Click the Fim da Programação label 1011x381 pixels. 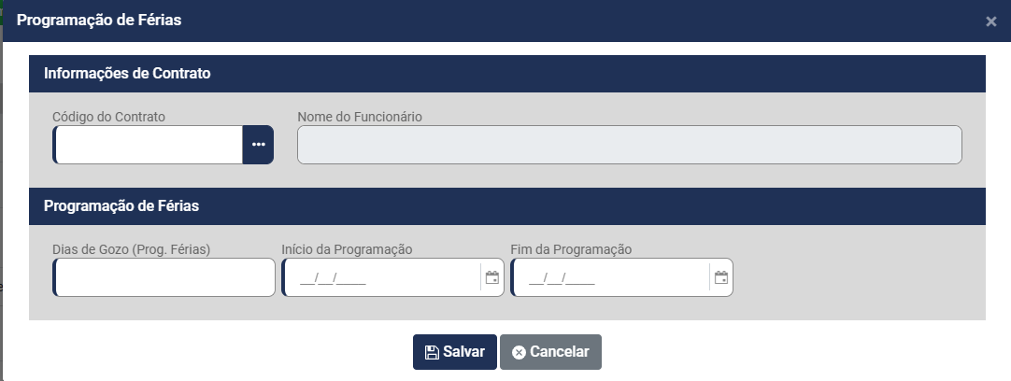(572, 249)
